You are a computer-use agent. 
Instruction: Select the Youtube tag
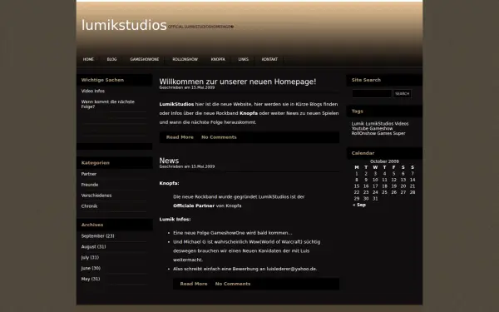click(x=360, y=129)
